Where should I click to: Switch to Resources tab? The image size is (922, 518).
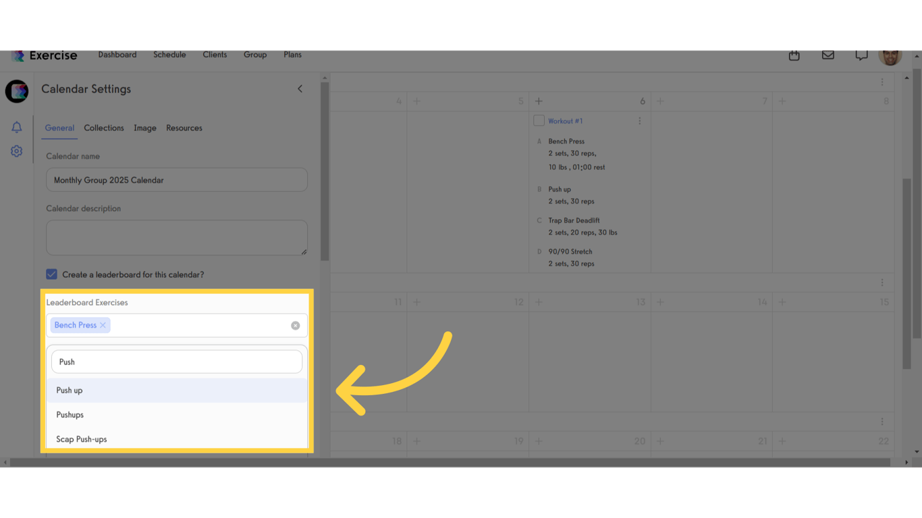pos(184,128)
